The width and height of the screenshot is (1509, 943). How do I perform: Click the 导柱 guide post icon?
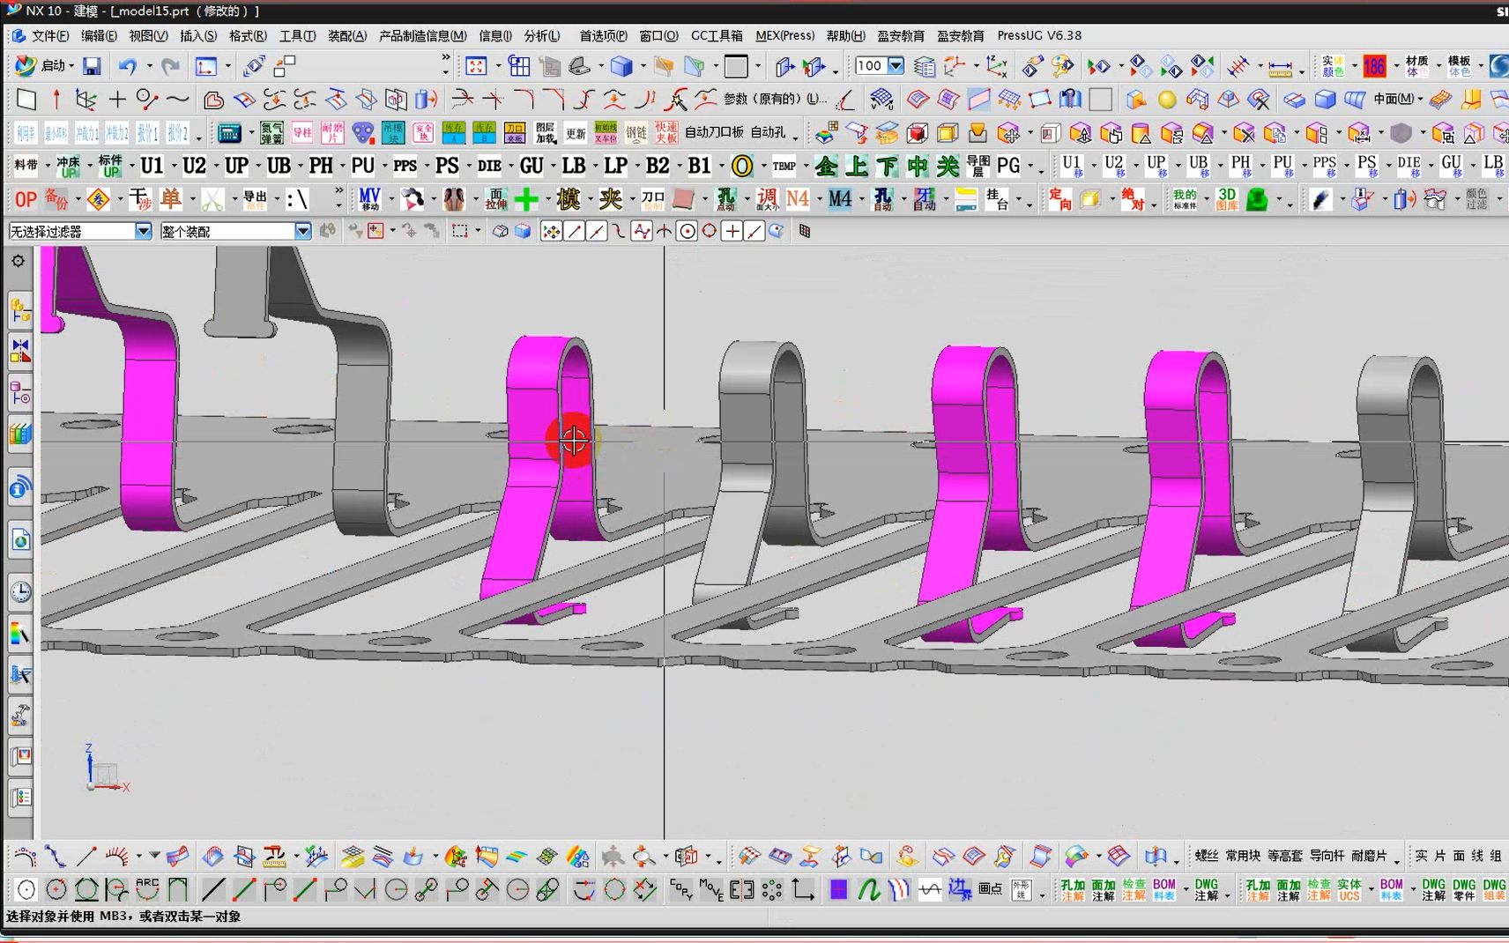[x=302, y=133]
